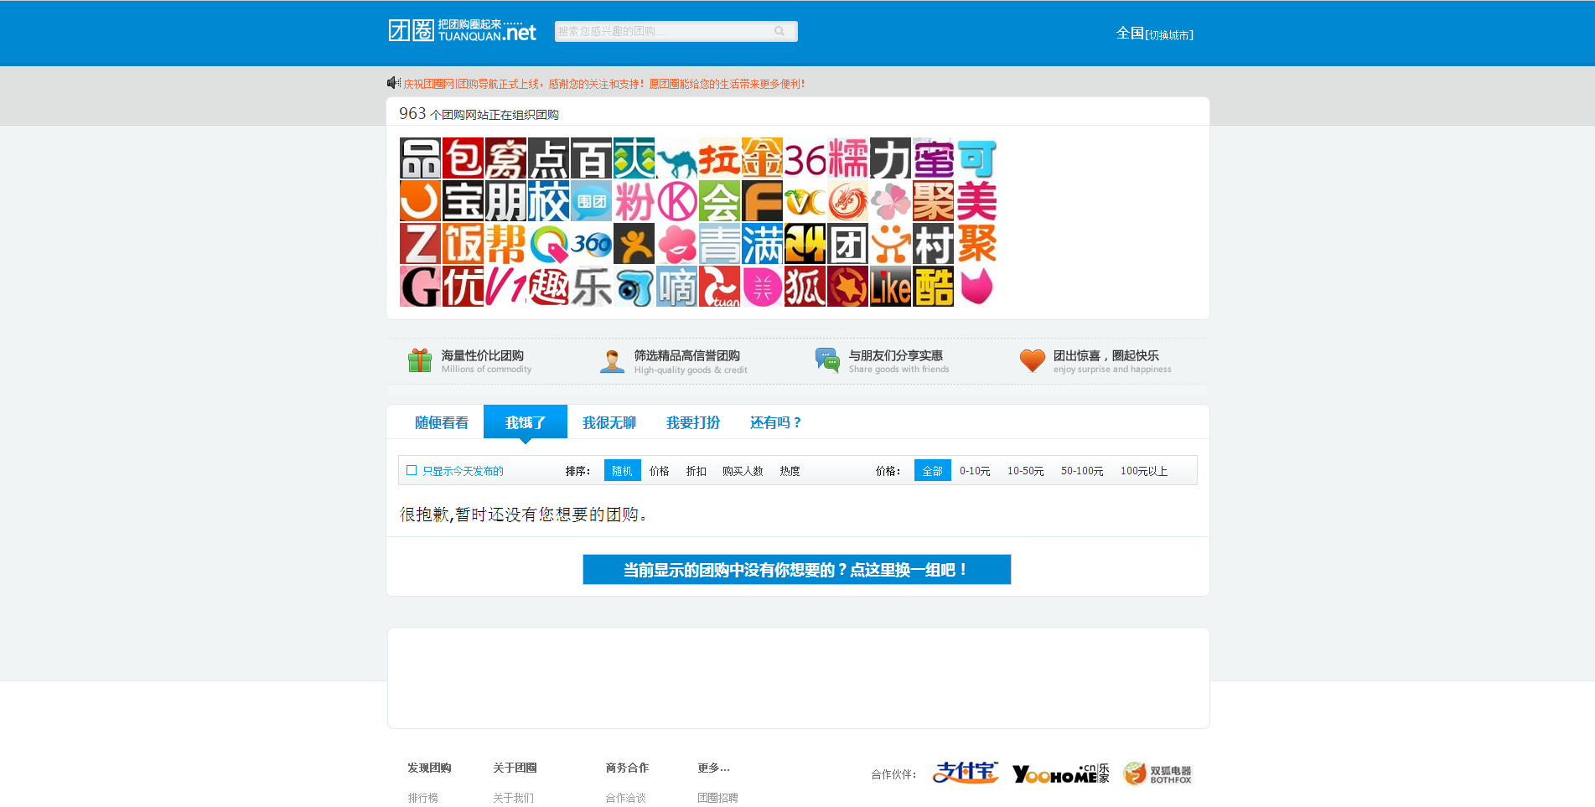Open the green 会 logo tile
The width and height of the screenshot is (1595, 807).
point(719,201)
